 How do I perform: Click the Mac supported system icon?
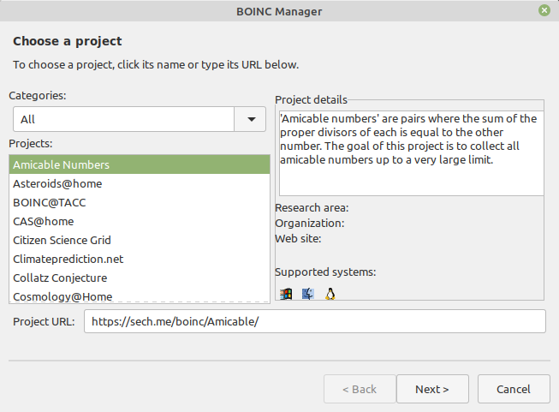pyautogui.click(x=308, y=294)
